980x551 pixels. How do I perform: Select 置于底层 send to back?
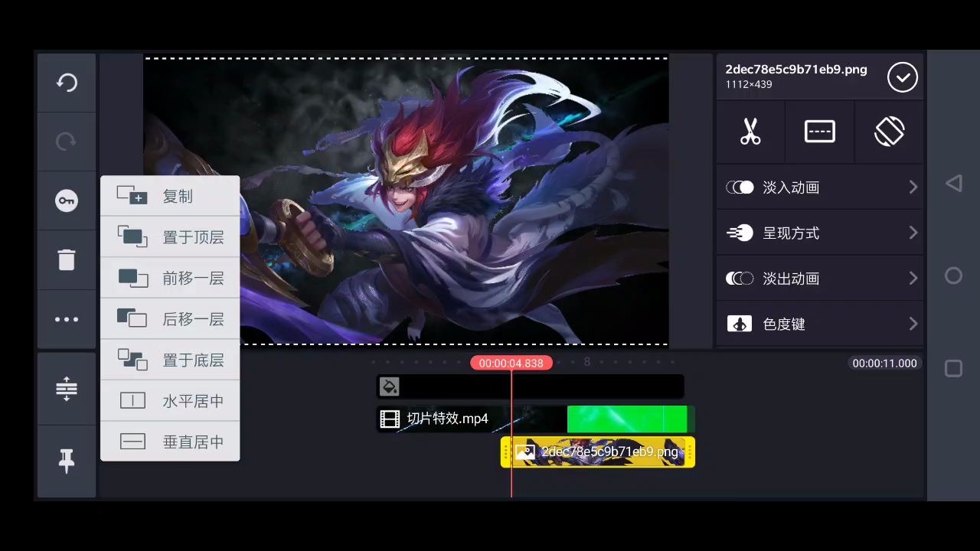pyautogui.click(x=170, y=360)
